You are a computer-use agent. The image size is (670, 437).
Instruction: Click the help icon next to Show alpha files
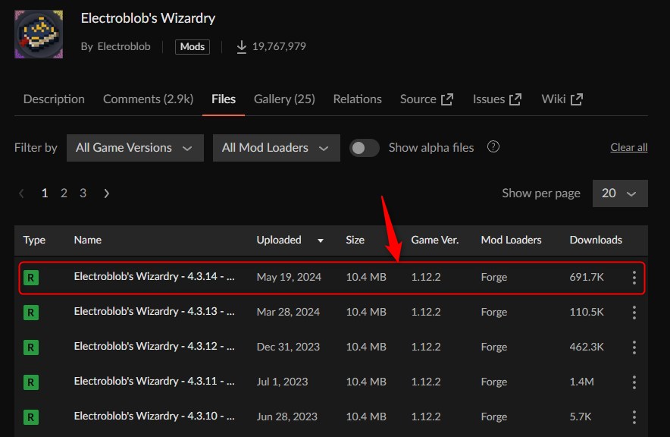pos(493,146)
